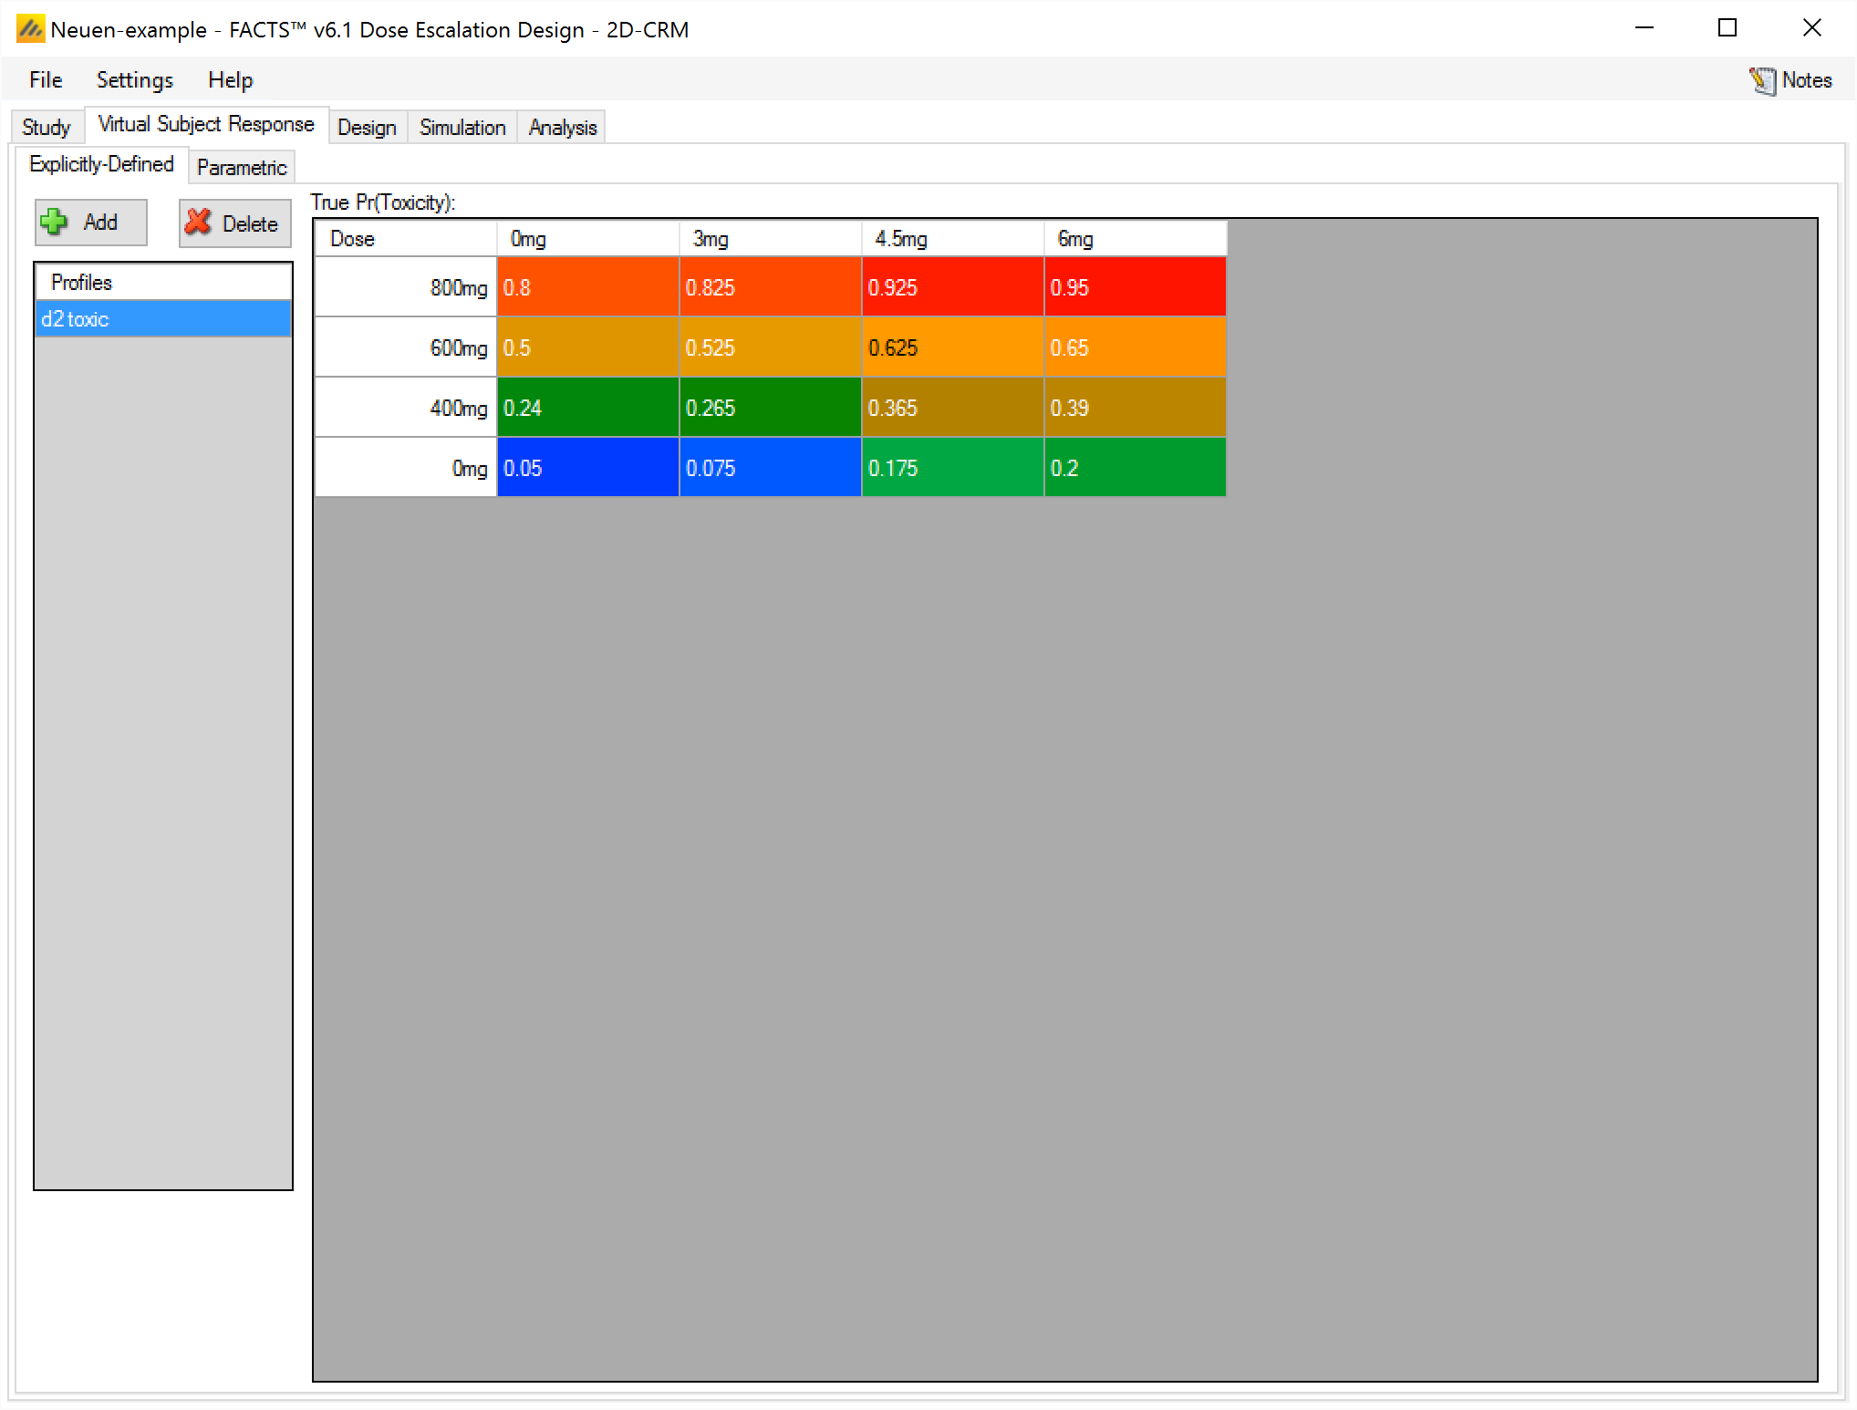1857x1410 pixels.
Task: Switch to the Study tab
Action: pos(47,128)
